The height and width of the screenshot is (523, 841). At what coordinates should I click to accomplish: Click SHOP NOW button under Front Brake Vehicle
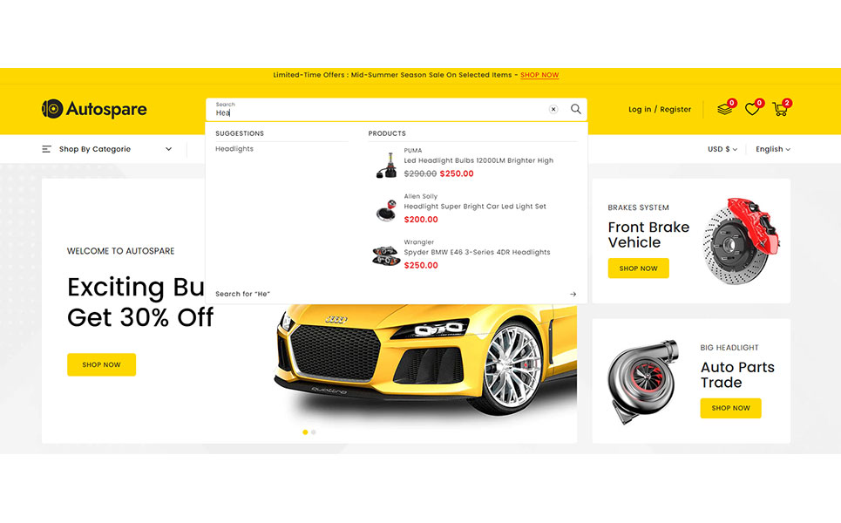[638, 268]
